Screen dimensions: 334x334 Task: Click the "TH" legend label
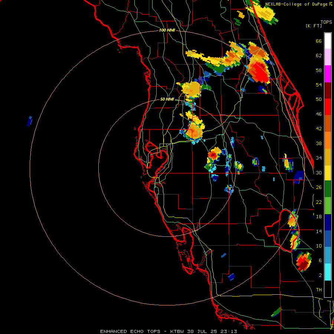tap(319, 290)
